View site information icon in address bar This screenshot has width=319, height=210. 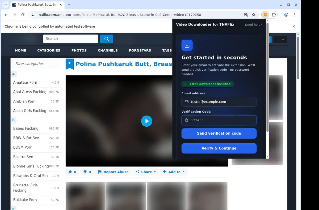(x=33, y=15)
